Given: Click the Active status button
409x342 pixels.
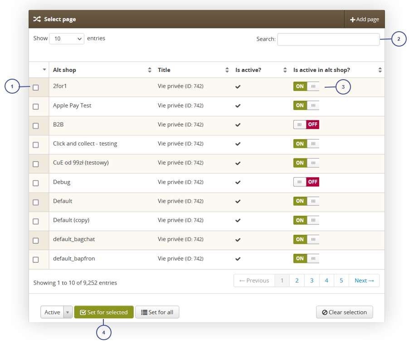Looking at the screenshot, I should pyautogui.click(x=52, y=312).
